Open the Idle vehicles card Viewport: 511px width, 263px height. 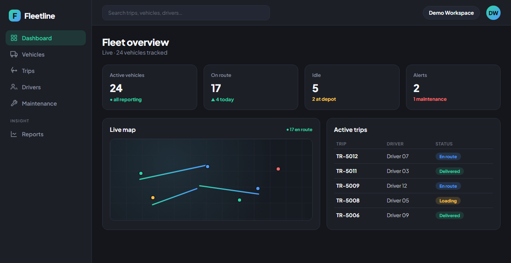click(352, 87)
